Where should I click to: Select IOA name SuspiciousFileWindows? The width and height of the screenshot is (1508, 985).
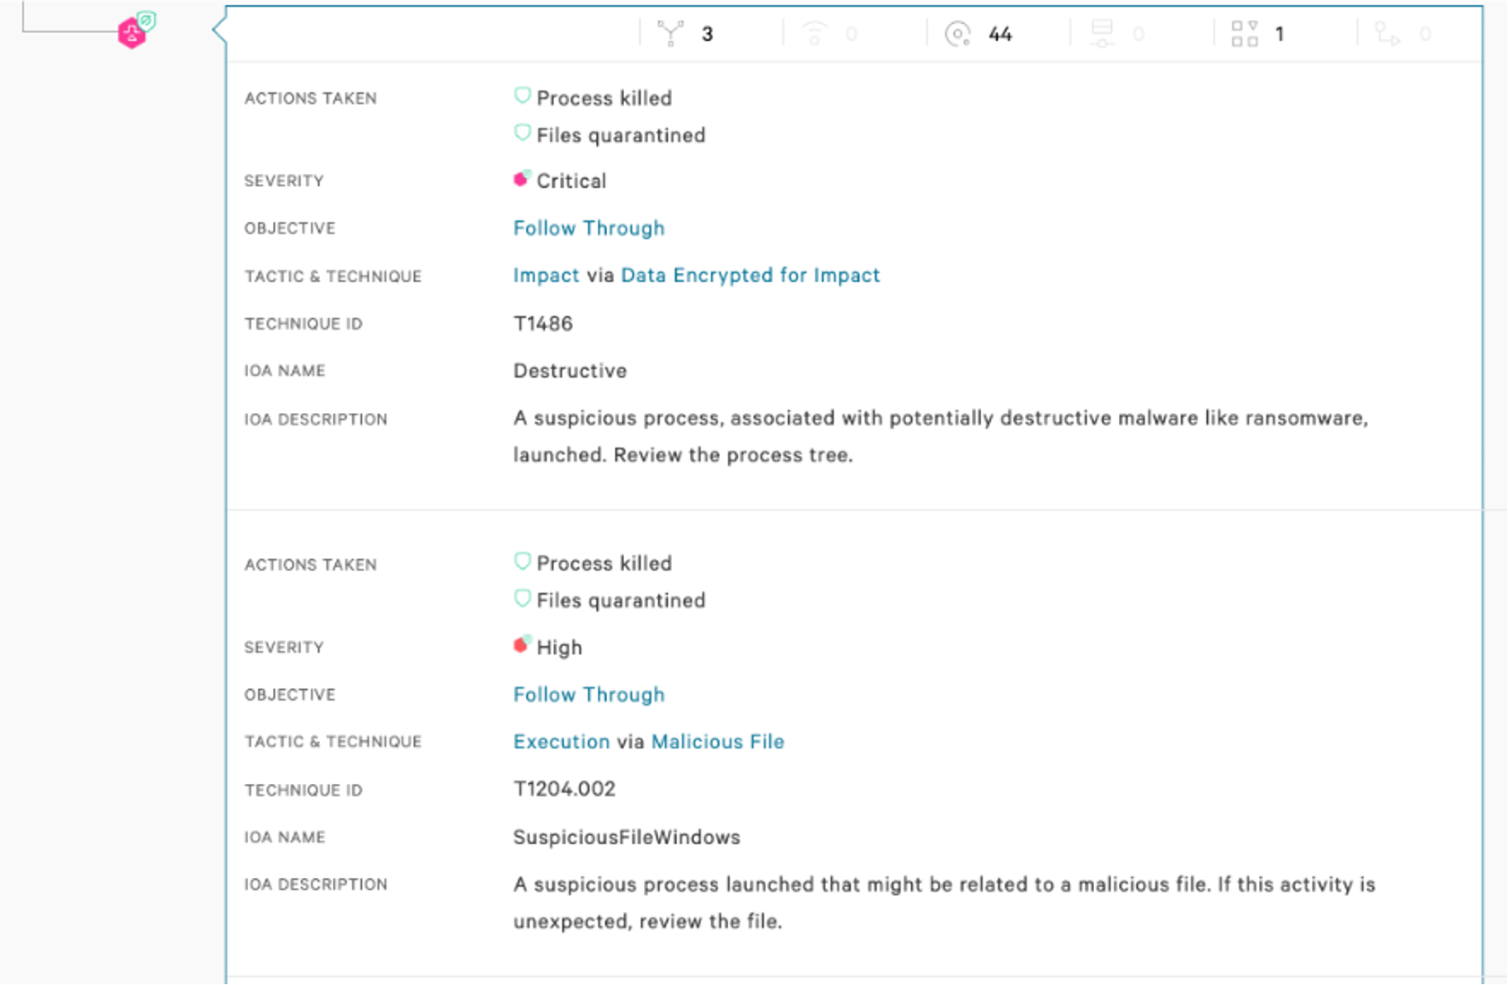627,837
